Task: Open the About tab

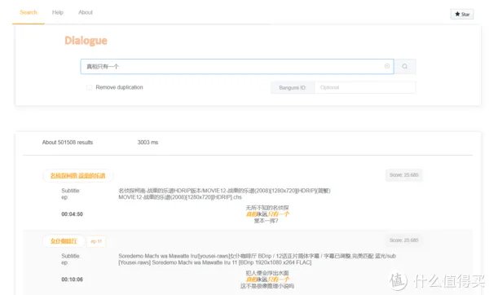Action: pyautogui.click(x=86, y=12)
